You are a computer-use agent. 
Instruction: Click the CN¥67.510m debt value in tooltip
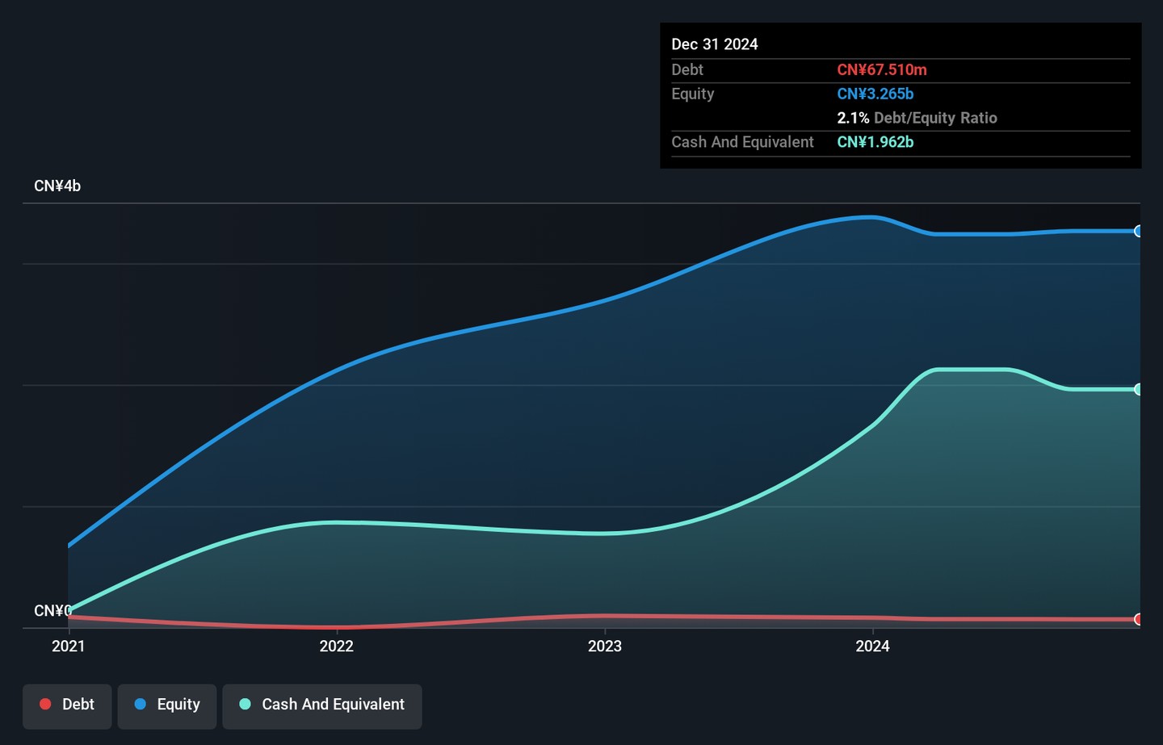click(882, 70)
